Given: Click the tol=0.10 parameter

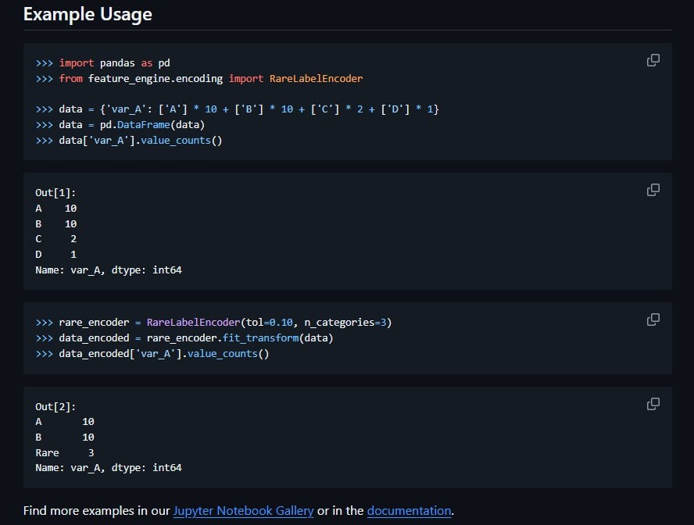Looking at the screenshot, I should (x=267, y=323).
